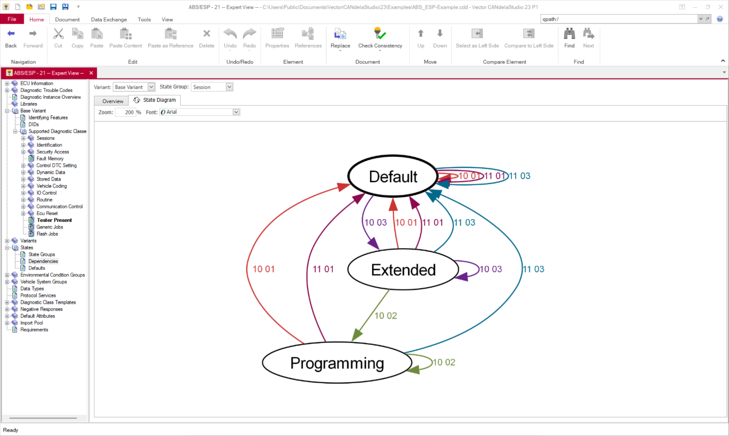The width and height of the screenshot is (729, 436).
Task: Open the State Group dropdown
Action: point(230,87)
